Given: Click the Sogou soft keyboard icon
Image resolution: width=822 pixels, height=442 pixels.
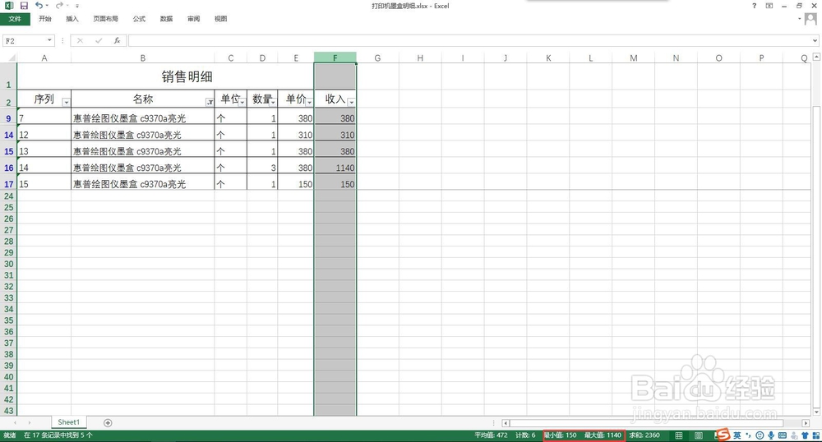Looking at the screenshot, I should 783,435.
